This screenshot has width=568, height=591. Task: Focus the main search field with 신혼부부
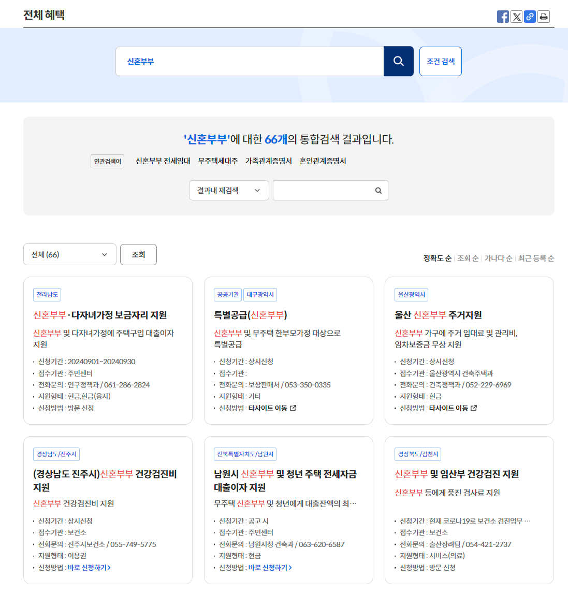[250, 62]
